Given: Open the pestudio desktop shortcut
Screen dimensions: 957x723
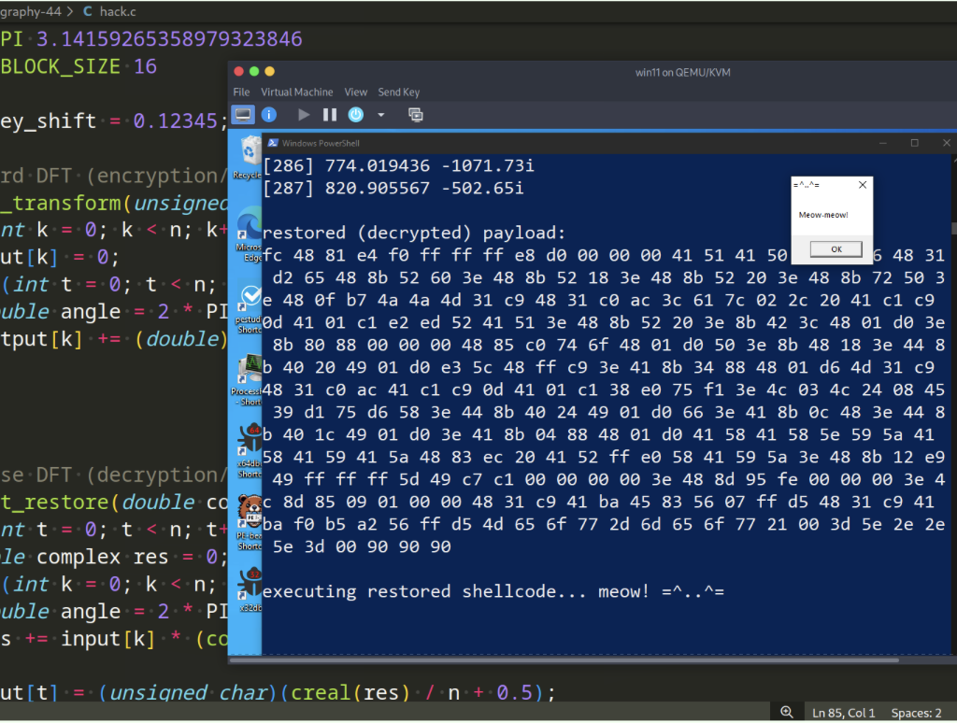Looking at the screenshot, I should pos(250,309).
